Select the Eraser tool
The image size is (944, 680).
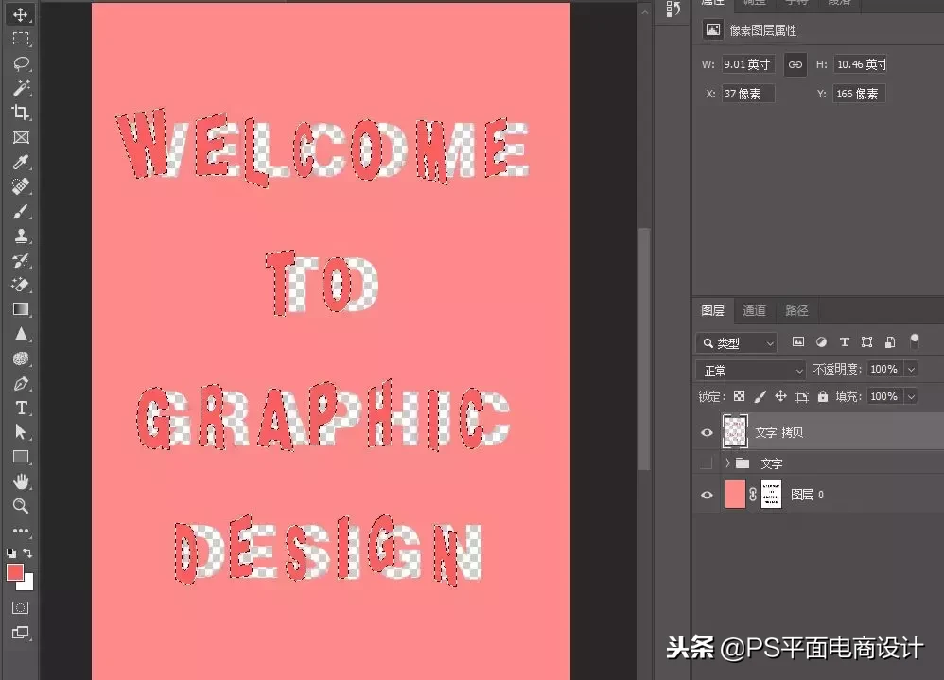click(x=21, y=285)
